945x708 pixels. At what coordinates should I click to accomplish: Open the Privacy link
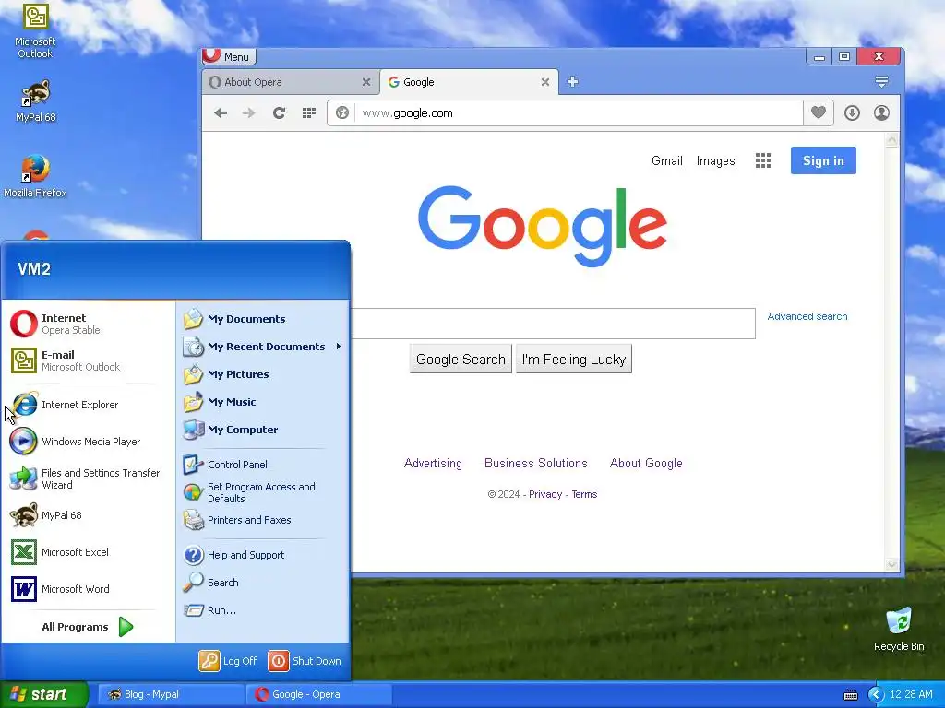coord(545,494)
